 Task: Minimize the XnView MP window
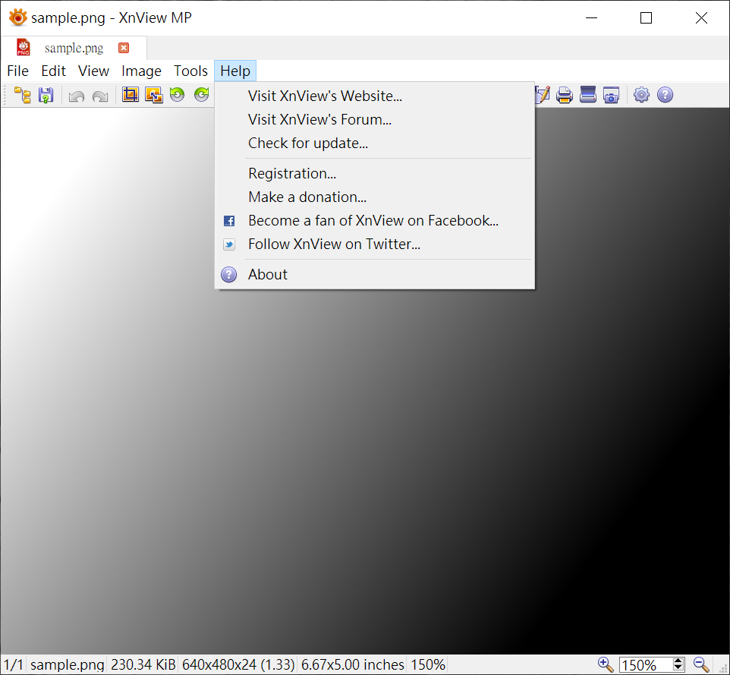coord(591,17)
